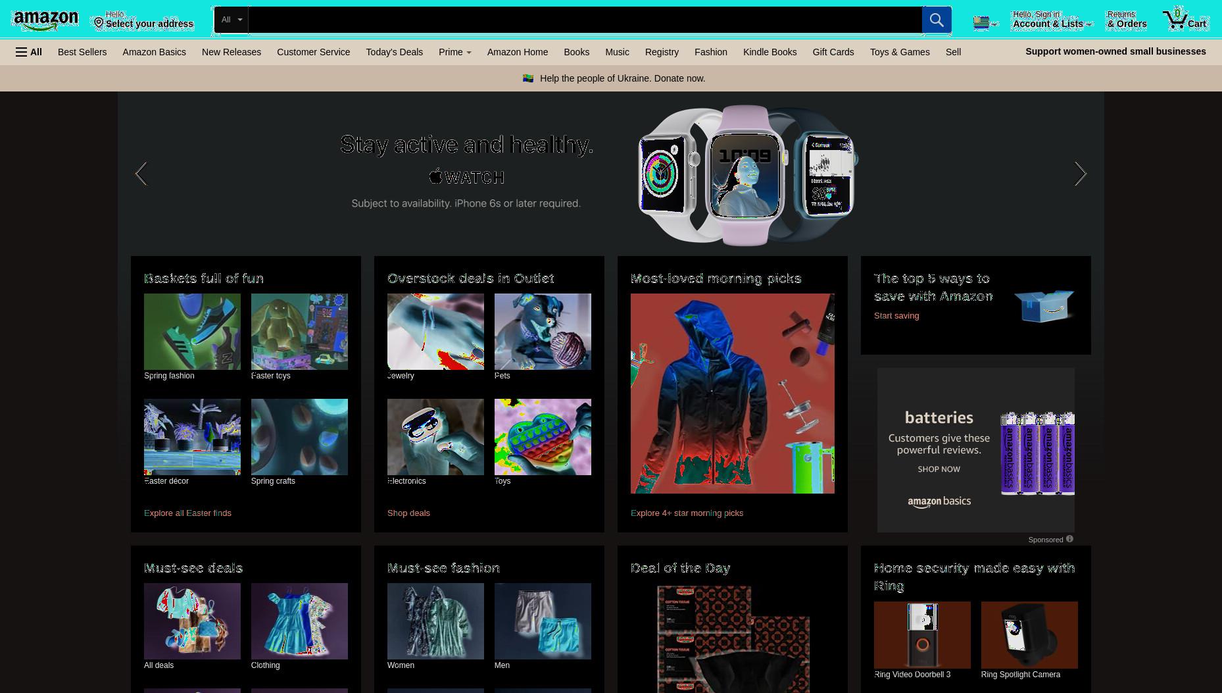Open morning picks hoodie image
The image size is (1222, 693).
click(x=733, y=394)
